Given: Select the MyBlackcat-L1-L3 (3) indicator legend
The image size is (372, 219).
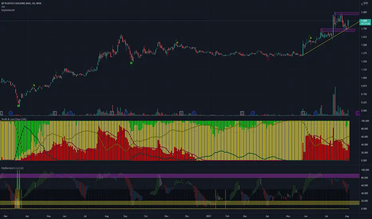Looking at the screenshot, I should [x=12, y=168].
